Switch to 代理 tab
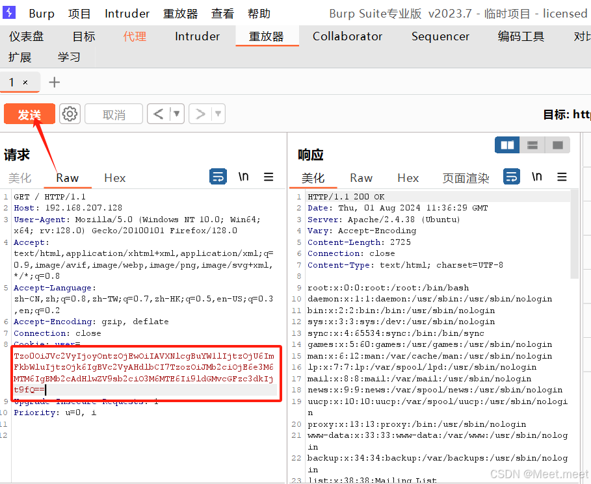Screen dimensions: 591x484 (135, 36)
